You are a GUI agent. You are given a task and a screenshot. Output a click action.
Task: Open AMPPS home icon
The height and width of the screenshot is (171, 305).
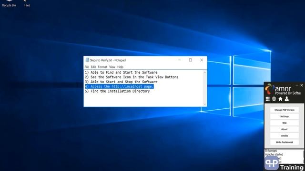[x=280, y=99]
